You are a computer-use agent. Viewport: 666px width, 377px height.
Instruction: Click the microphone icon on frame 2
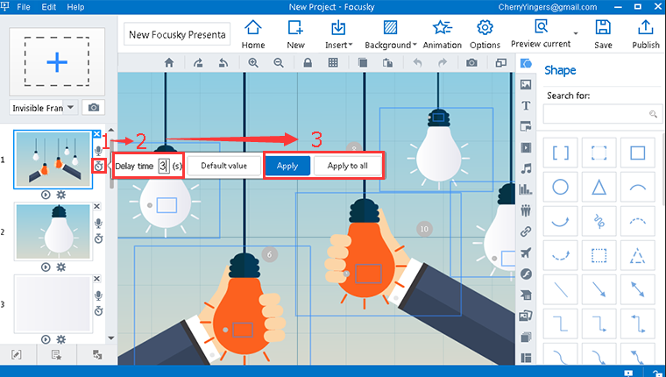(x=98, y=224)
